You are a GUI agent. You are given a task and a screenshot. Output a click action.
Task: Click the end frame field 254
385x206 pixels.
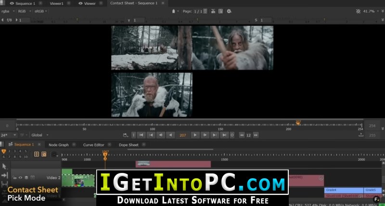tap(372, 126)
